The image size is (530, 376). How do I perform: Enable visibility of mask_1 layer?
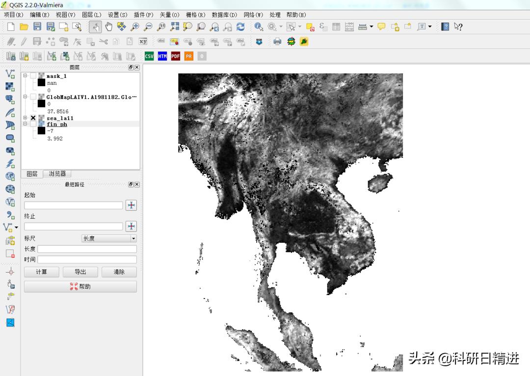(33, 76)
